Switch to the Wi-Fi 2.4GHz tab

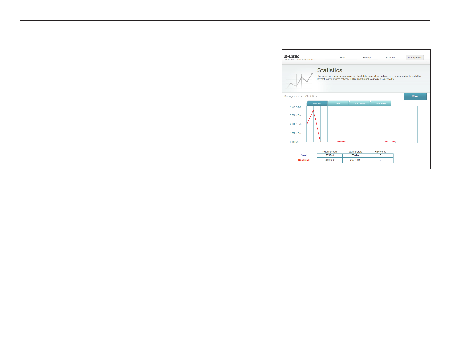click(359, 103)
